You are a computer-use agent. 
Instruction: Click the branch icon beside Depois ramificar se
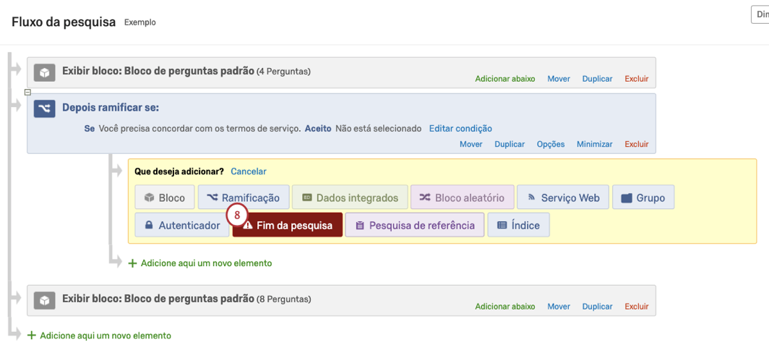tap(44, 109)
